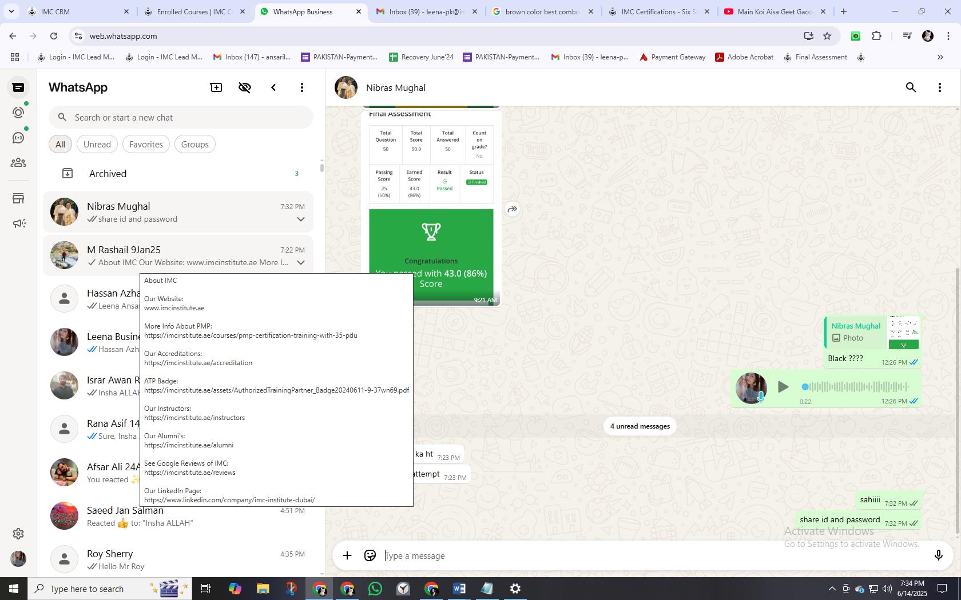Select the Favorites chat filter

(x=146, y=145)
